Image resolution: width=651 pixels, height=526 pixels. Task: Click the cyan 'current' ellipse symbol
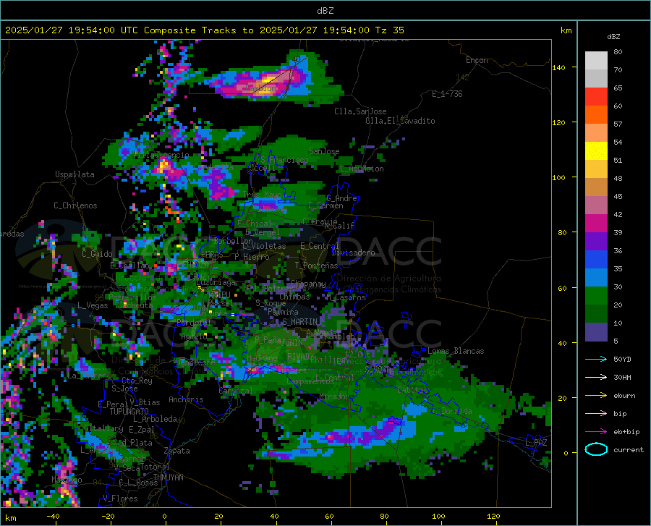pos(596,449)
